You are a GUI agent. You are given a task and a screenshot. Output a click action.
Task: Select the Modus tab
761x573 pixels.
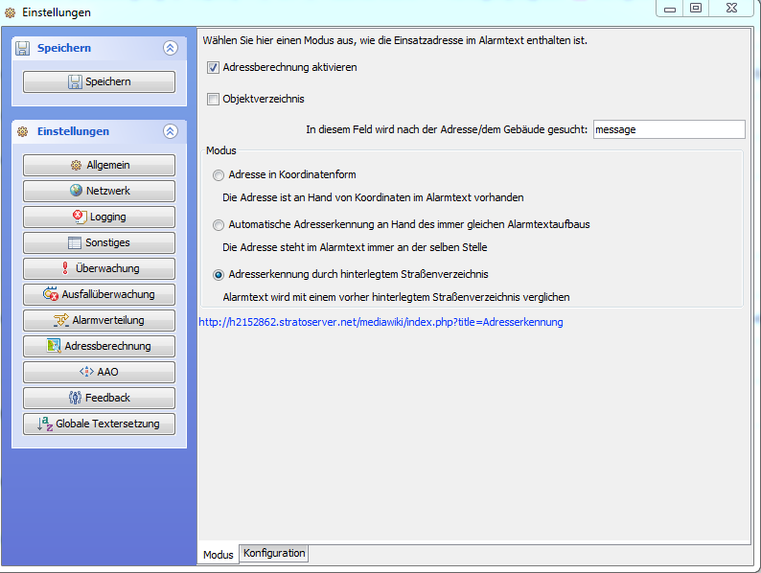pos(218,555)
